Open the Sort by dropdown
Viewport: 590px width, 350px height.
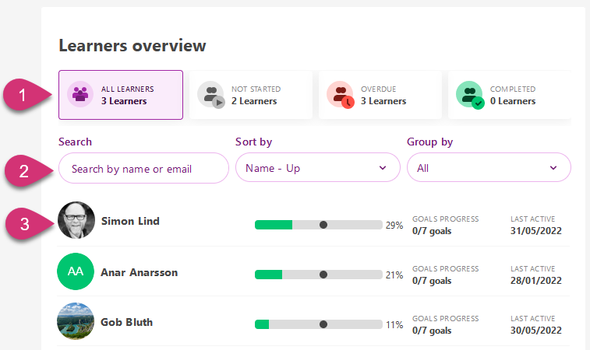tap(317, 168)
